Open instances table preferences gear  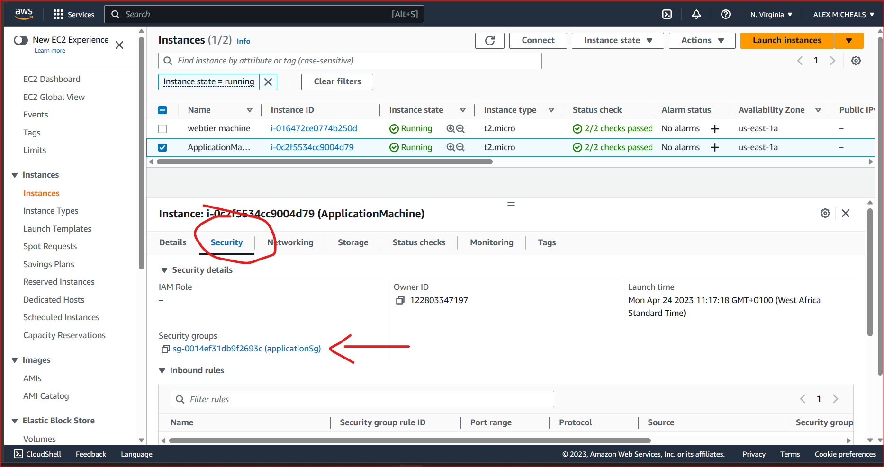[856, 61]
